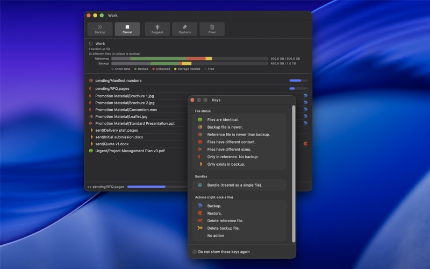This screenshot has width=430, height=269.
Task: Click 'Only exists in backup' key icon
Action: pos(200,164)
